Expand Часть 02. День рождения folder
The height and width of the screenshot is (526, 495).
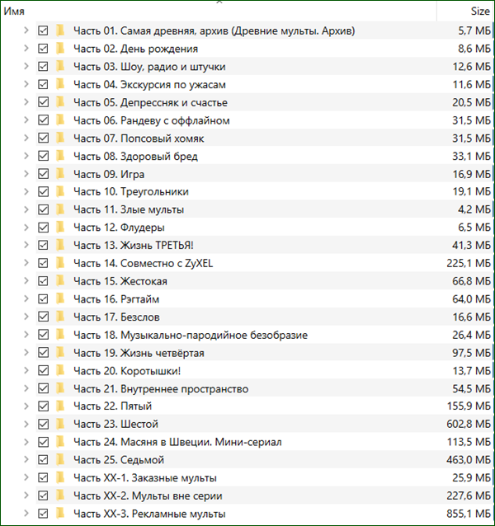point(26,49)
